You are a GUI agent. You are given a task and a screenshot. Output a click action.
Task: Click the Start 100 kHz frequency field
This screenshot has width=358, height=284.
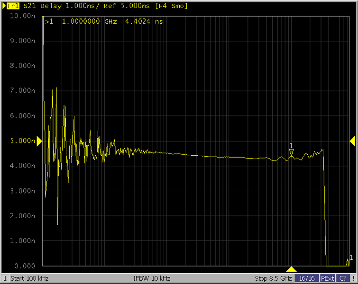coord(29,278)
